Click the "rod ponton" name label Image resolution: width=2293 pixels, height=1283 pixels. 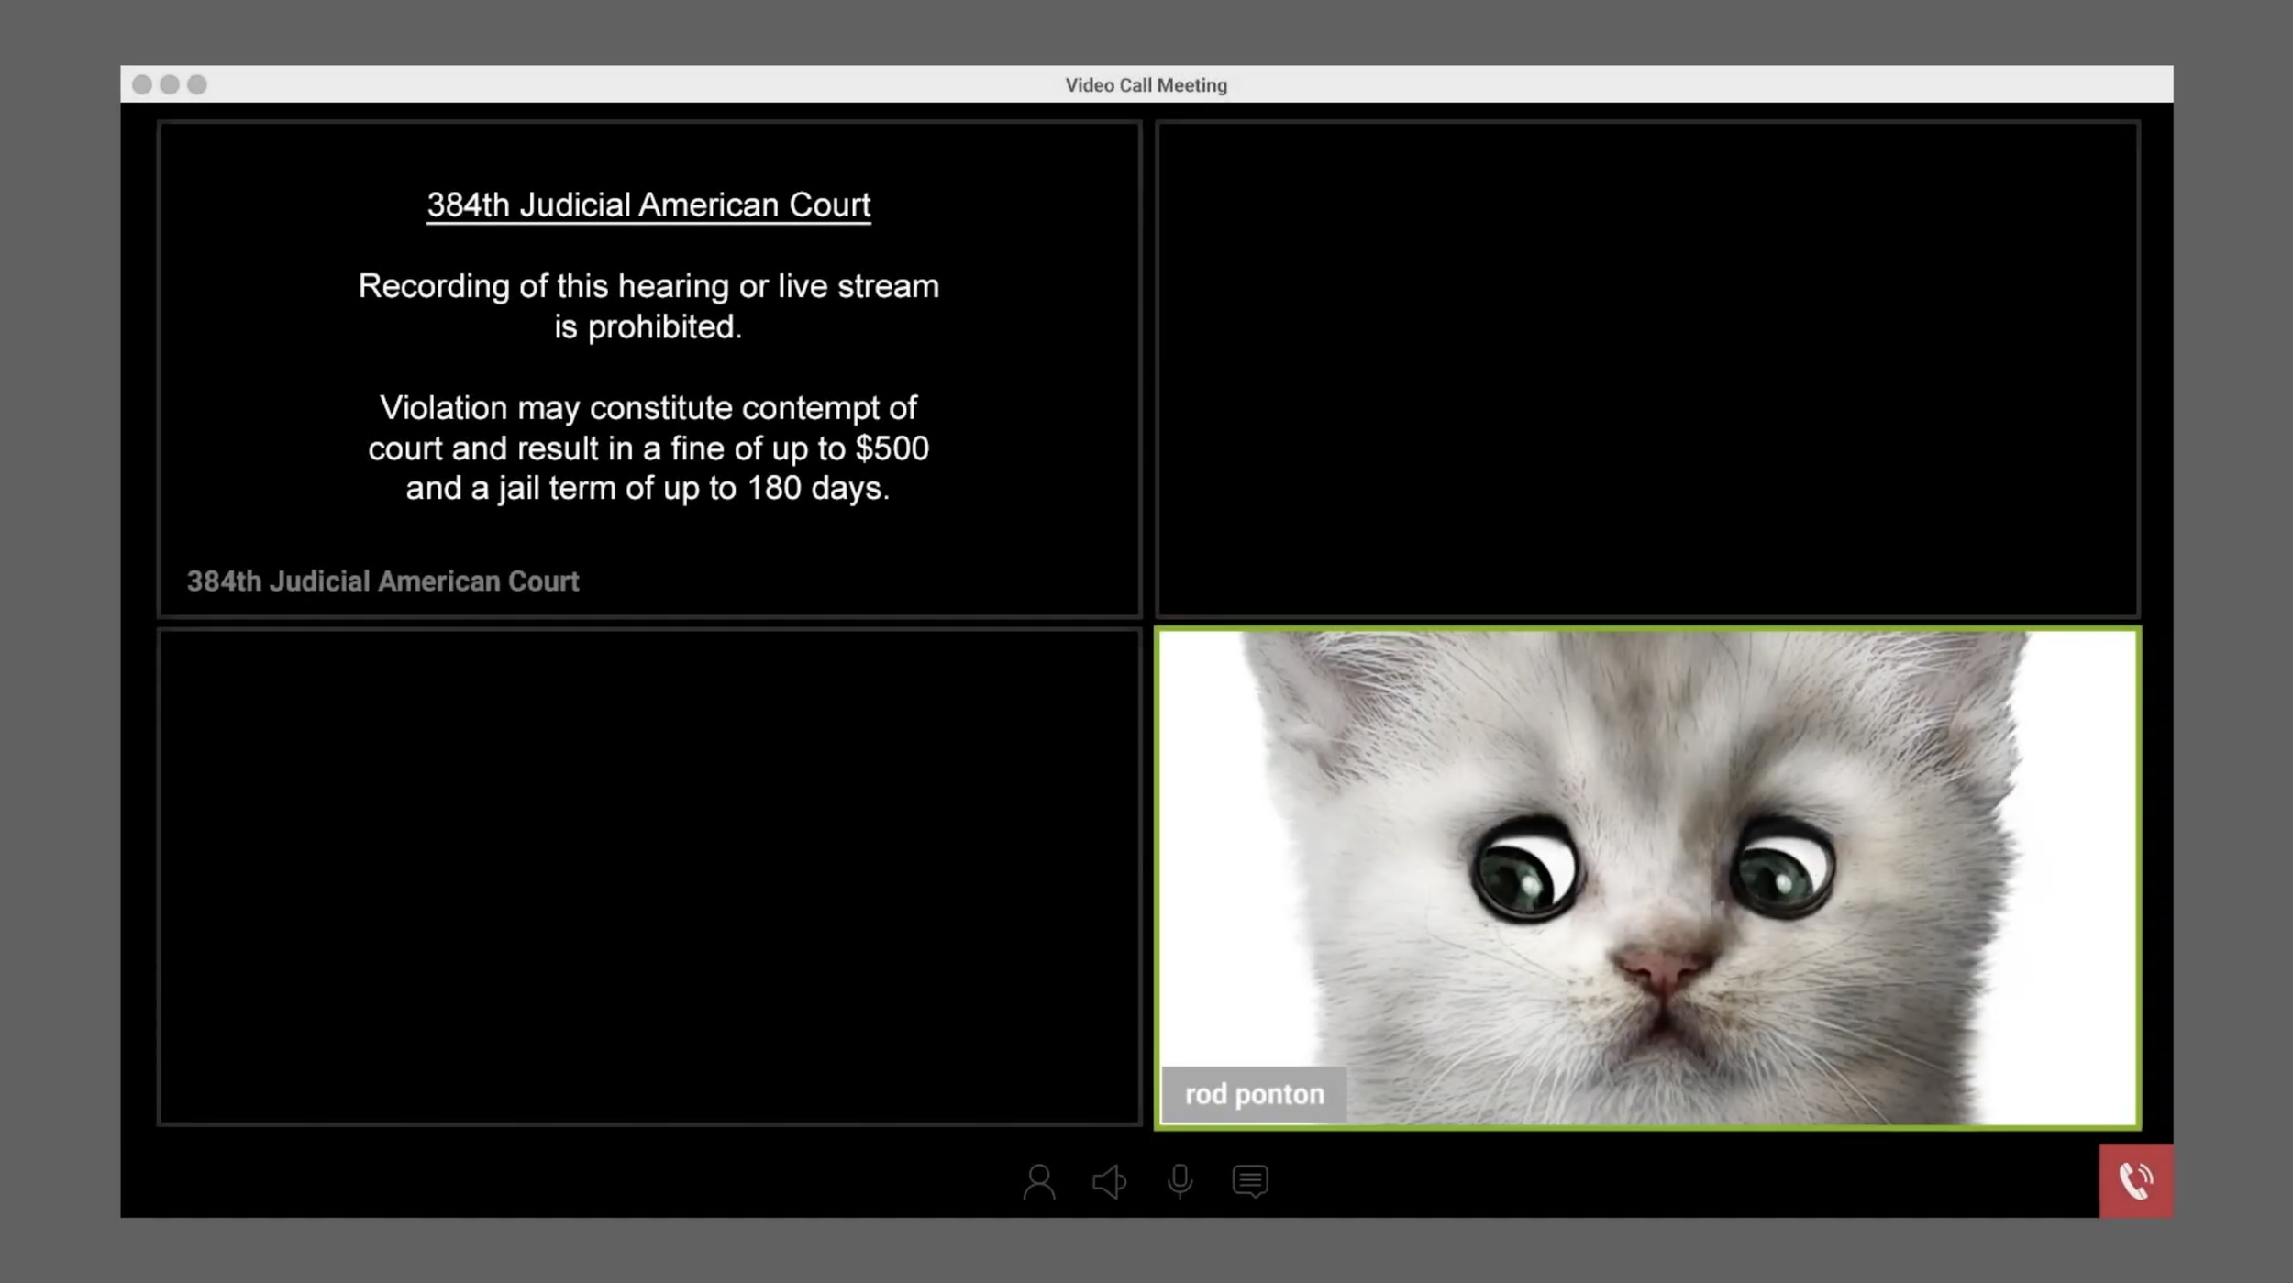1254,1094
